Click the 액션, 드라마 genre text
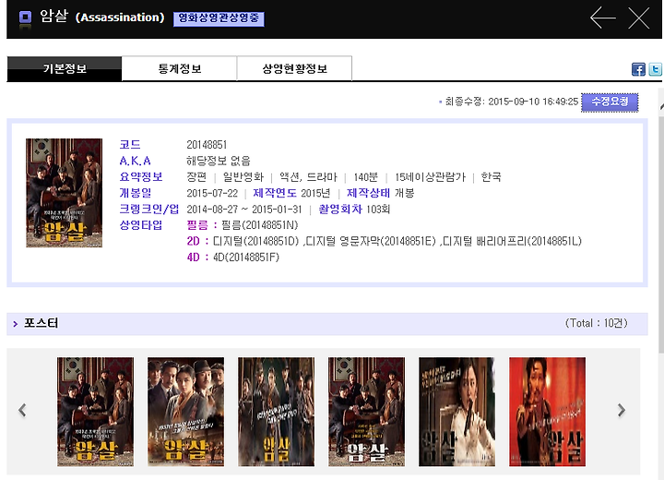This screenshot has height=480, width=664. (x=308, y=177)
